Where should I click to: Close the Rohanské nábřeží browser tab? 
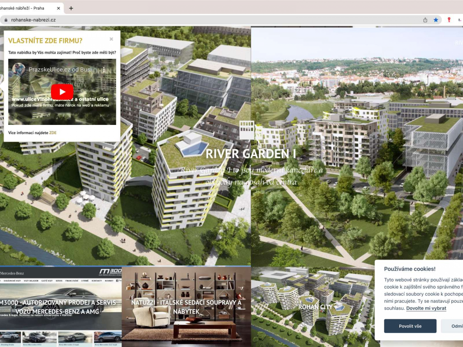[58, 8]
